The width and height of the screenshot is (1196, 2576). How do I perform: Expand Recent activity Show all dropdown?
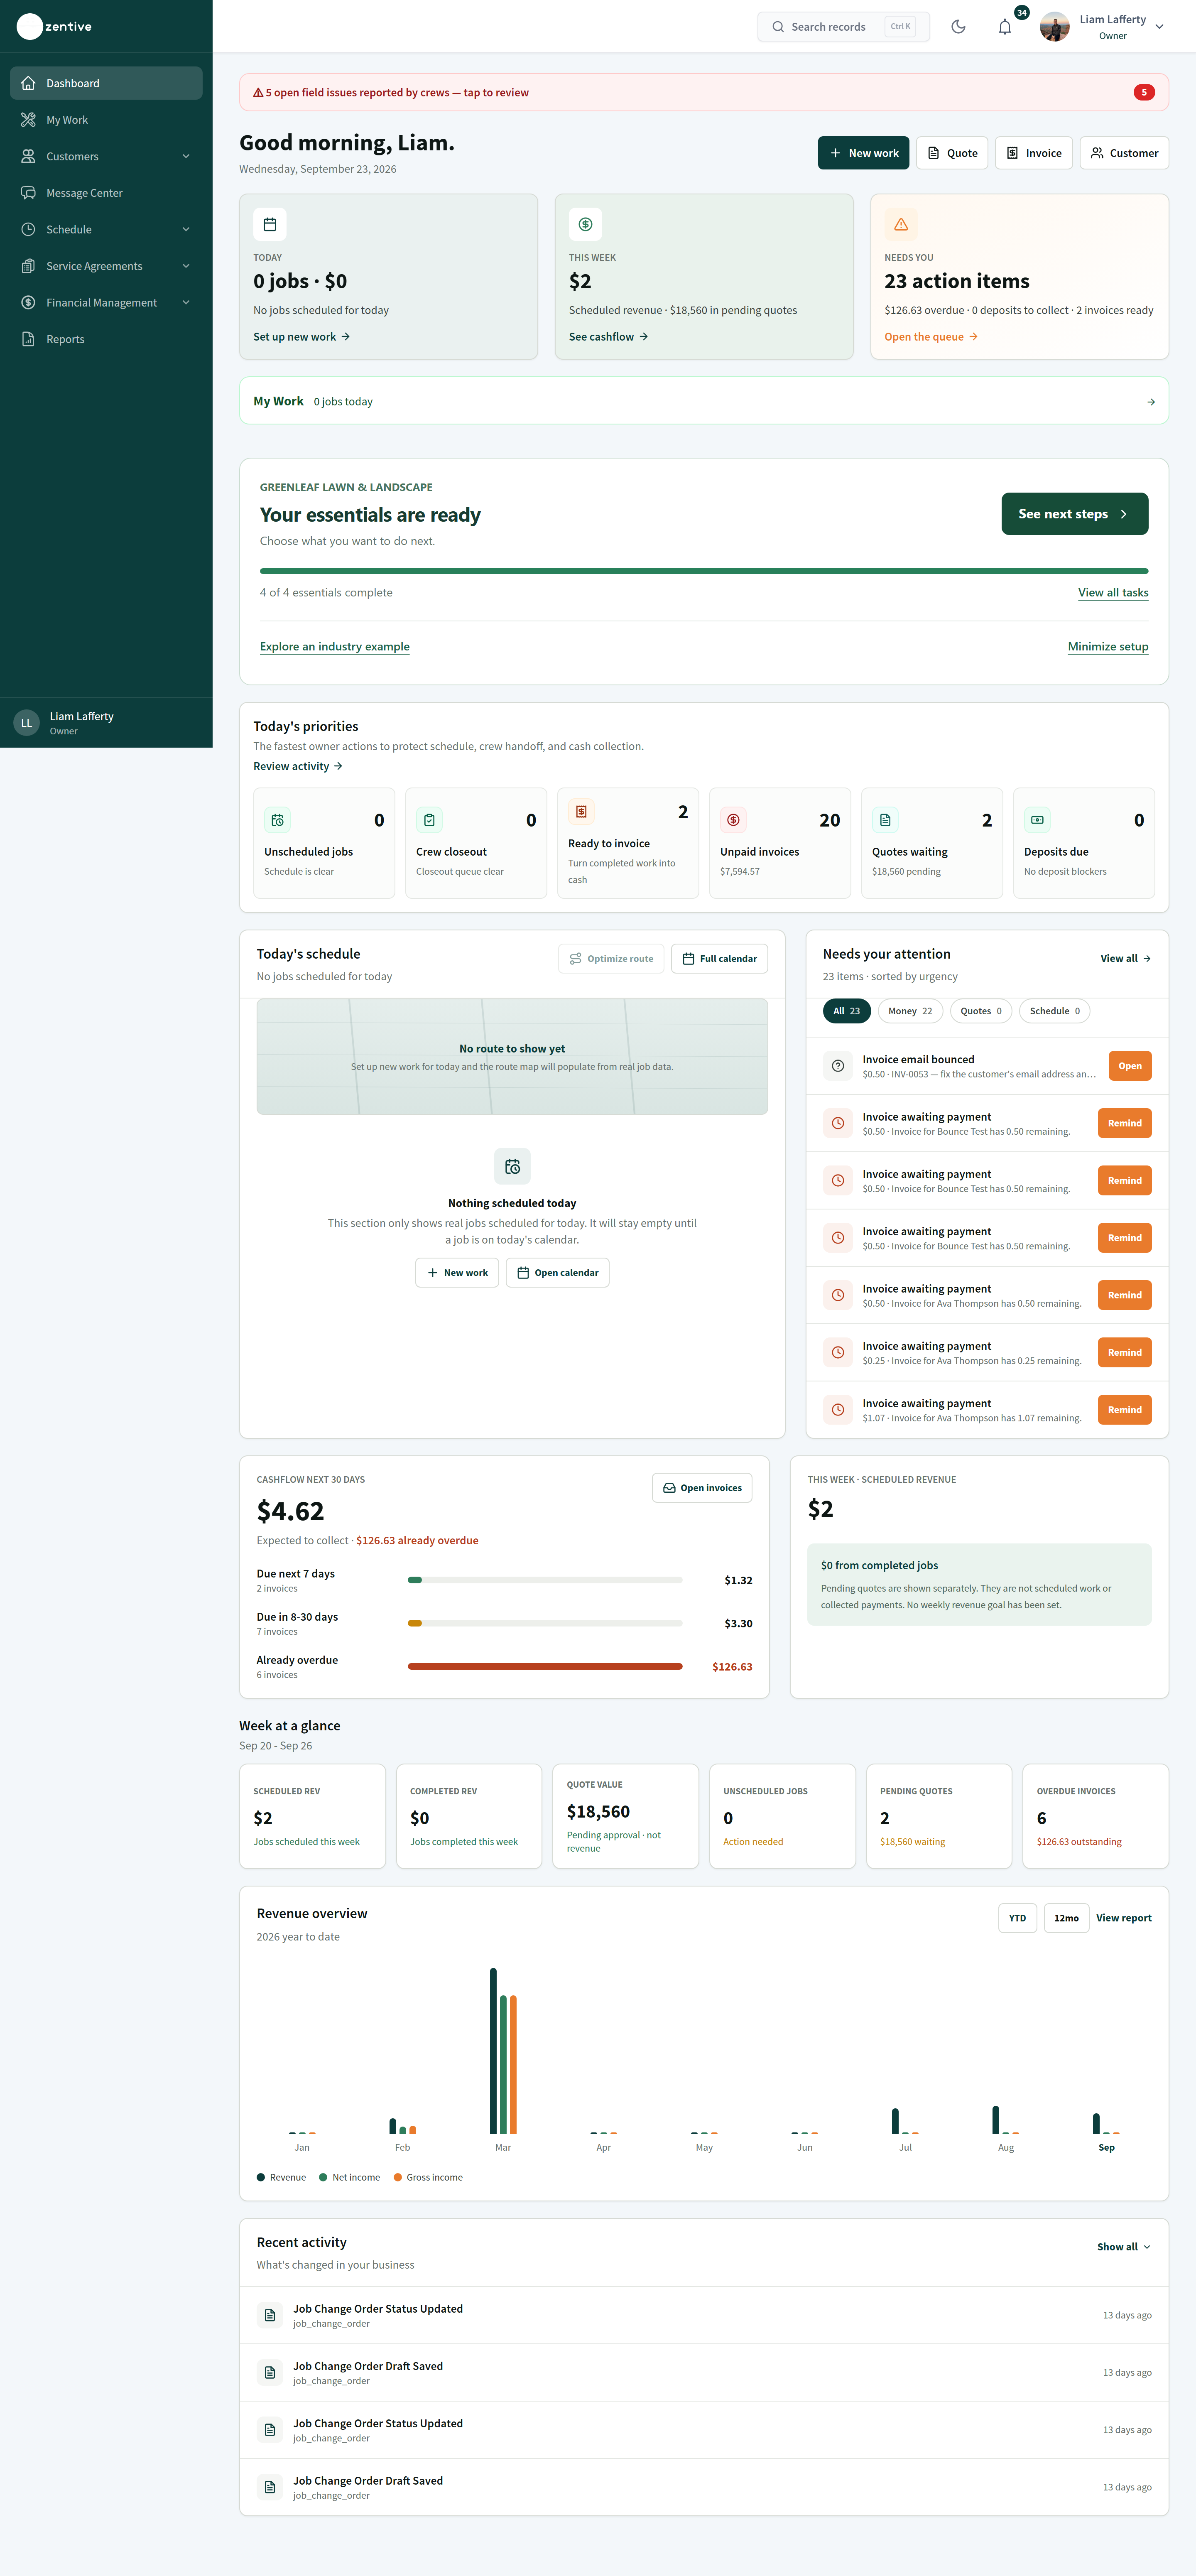tap(1124, 2247)
